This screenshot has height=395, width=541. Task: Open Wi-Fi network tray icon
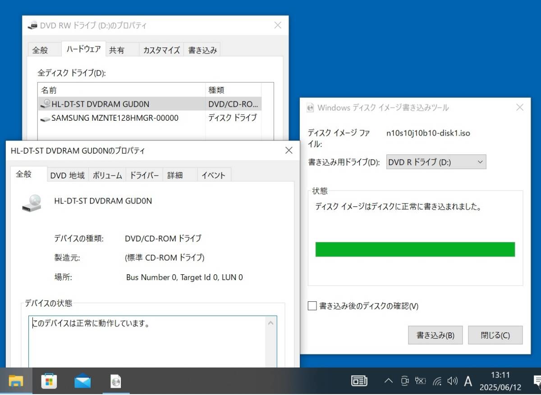pyautogui.click(x=437, y=381)
